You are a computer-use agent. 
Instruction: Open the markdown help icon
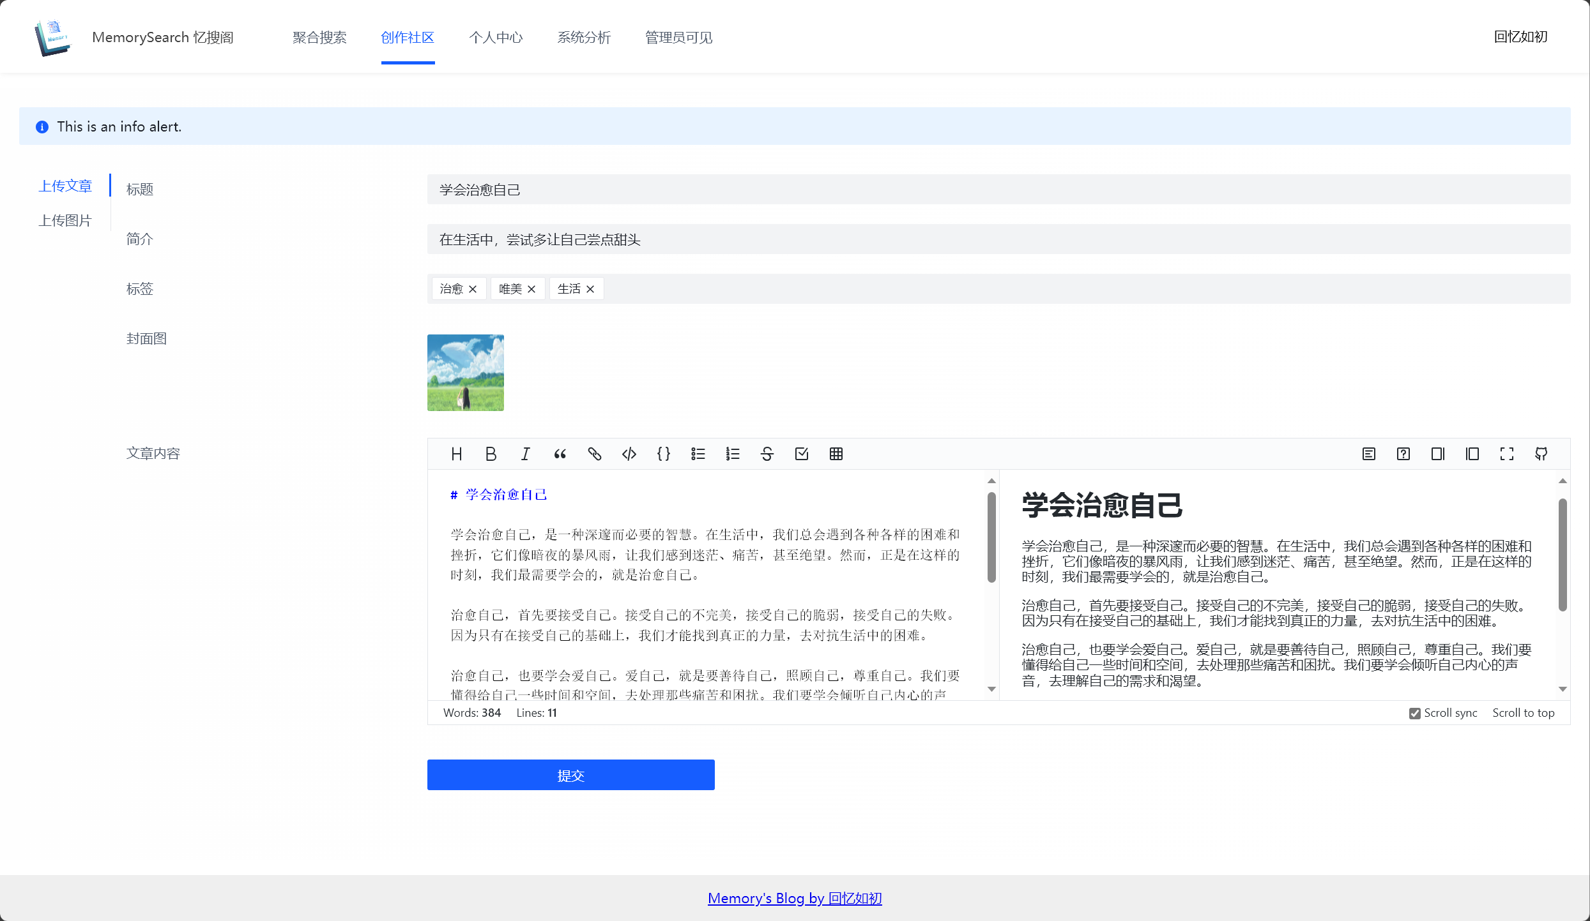1403,454
